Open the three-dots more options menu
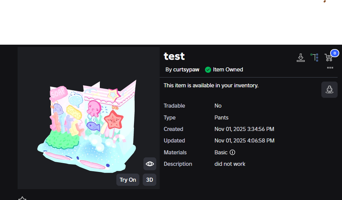Viewport: 342px width, 200px height. pyautogui.click(x=330, y=68)
